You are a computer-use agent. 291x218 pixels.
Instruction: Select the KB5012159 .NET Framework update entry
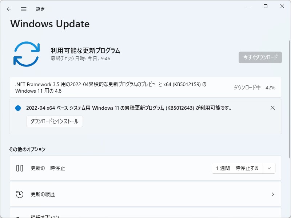pyautogui.click(x=109, y=87)
